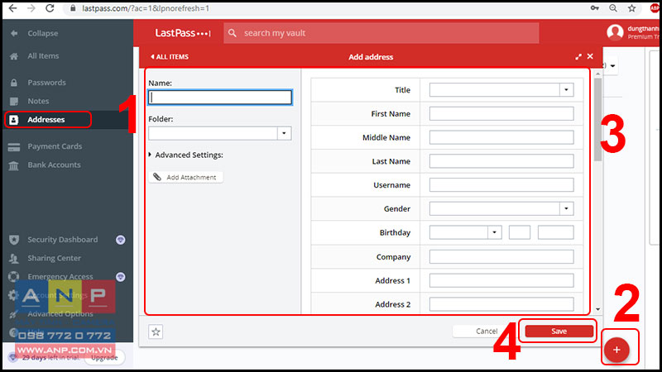This screenshot has width=662, height=372.
Task: Click the Birthday day field
Action: (520, 232)
